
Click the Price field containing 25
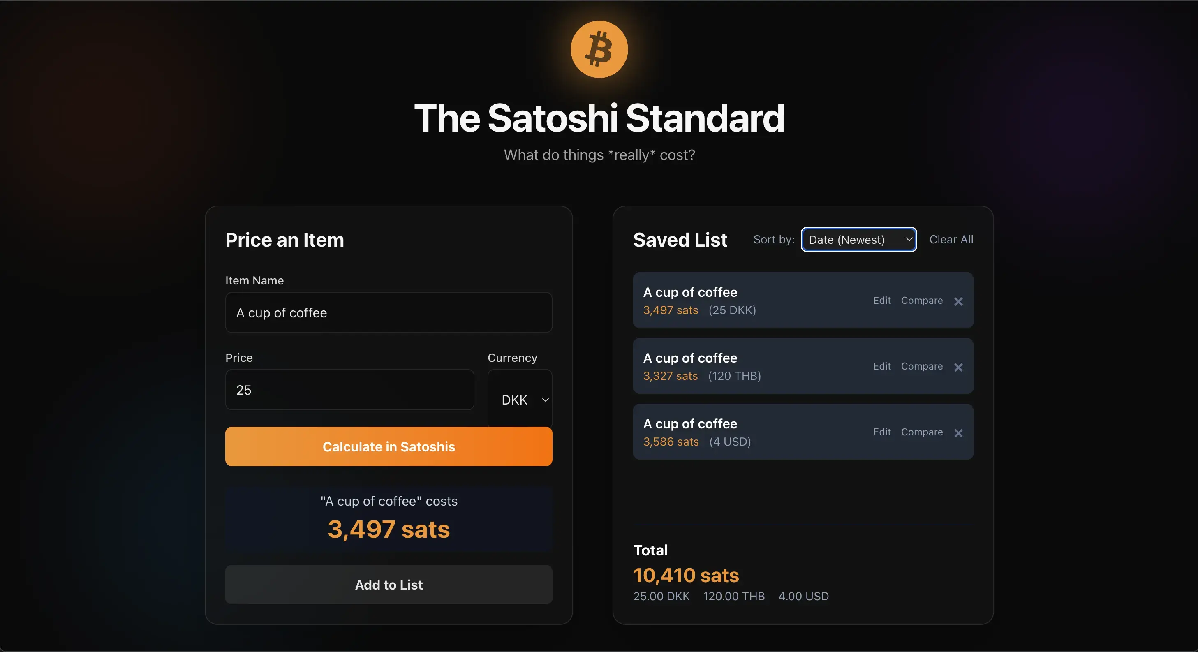(349, 390)
